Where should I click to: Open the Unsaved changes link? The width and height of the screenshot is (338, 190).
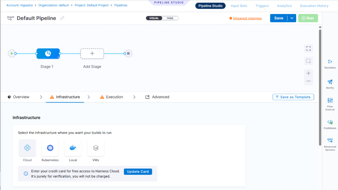247,18
